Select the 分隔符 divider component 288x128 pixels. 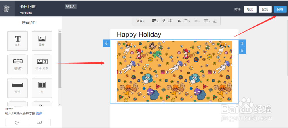18,64
